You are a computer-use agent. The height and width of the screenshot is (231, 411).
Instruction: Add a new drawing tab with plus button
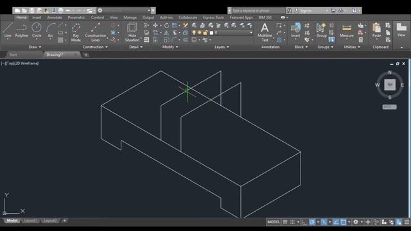click(x=86, y=55)
